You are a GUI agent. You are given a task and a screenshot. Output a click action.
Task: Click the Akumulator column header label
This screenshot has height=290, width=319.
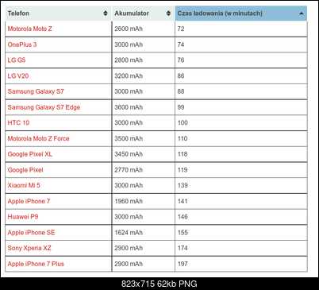132,14
